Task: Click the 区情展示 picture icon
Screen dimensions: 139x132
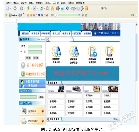Action: 23,111
